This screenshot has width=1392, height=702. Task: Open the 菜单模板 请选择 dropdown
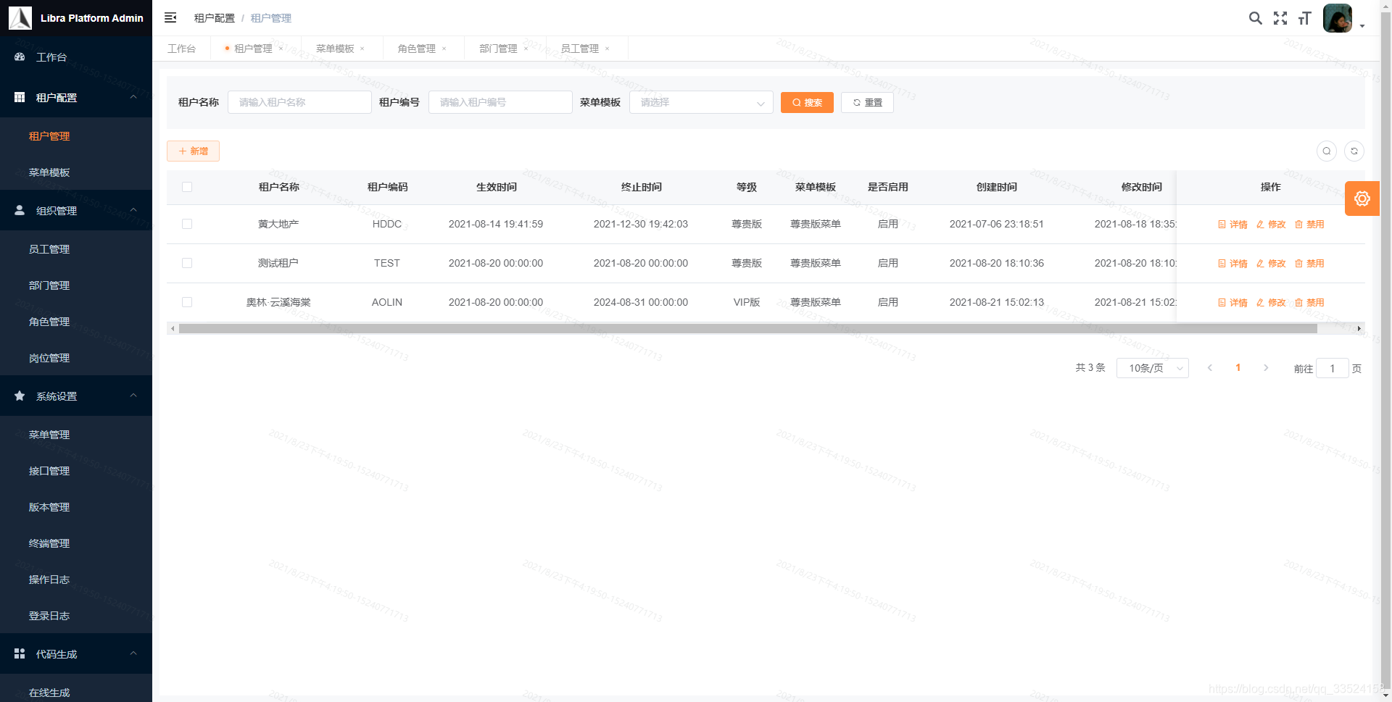[700, 102]
